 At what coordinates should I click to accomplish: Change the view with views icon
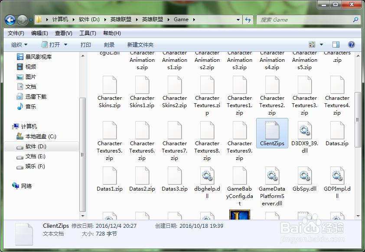312,45
